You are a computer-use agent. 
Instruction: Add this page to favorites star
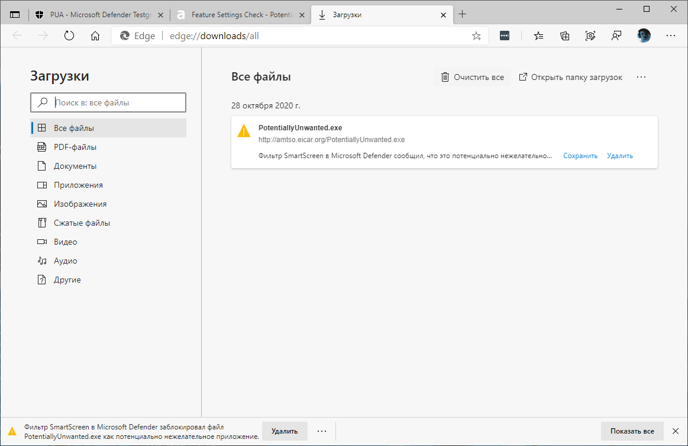coord(476,36)
